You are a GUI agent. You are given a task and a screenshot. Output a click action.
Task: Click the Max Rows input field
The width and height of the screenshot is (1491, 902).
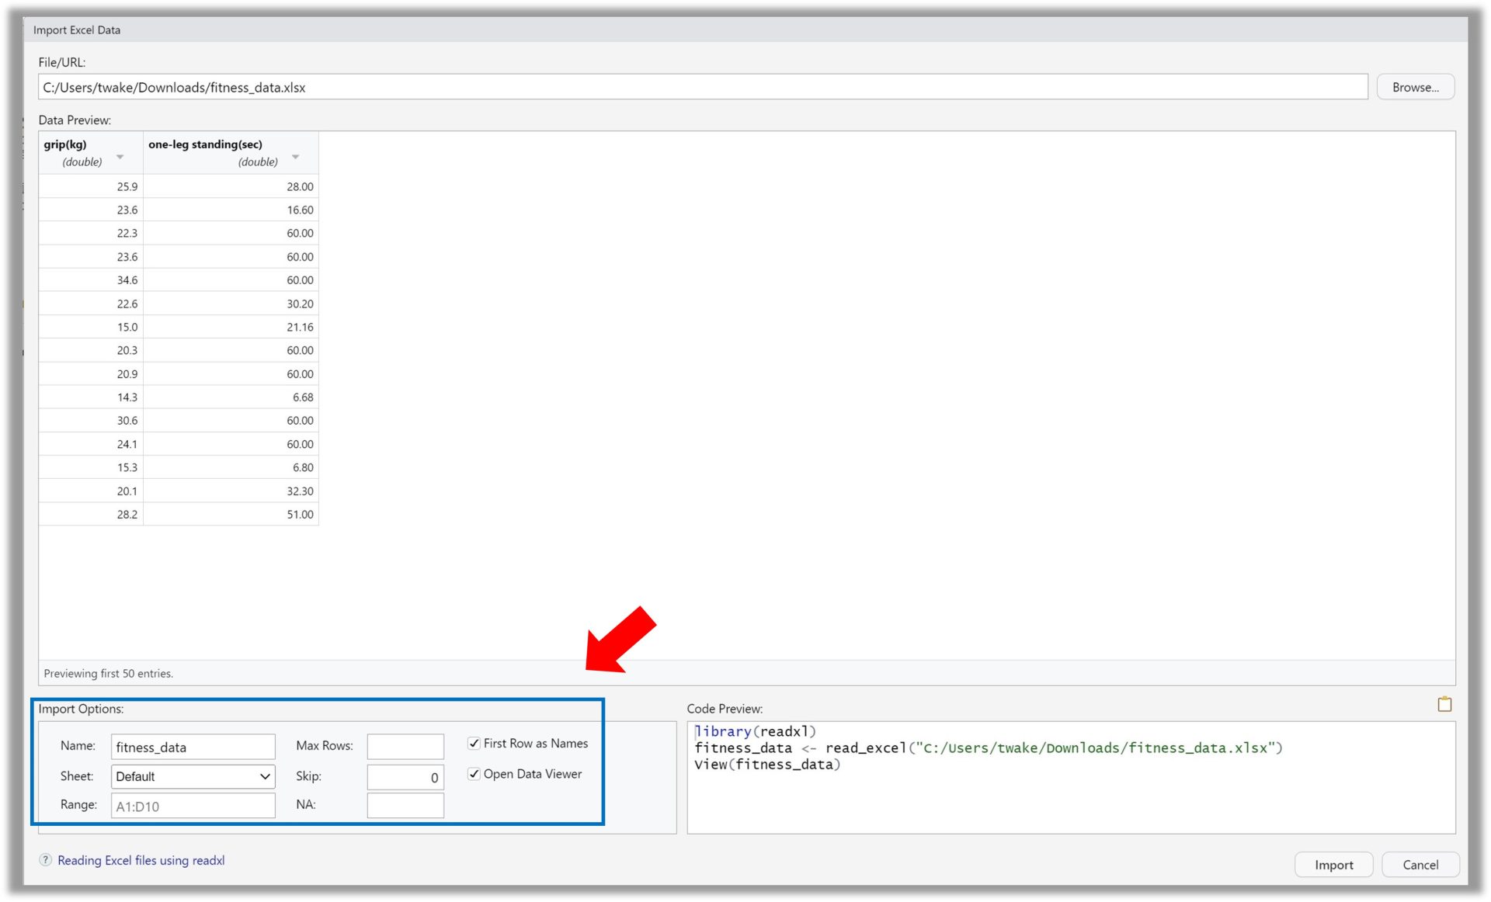(x=405, y=746)
